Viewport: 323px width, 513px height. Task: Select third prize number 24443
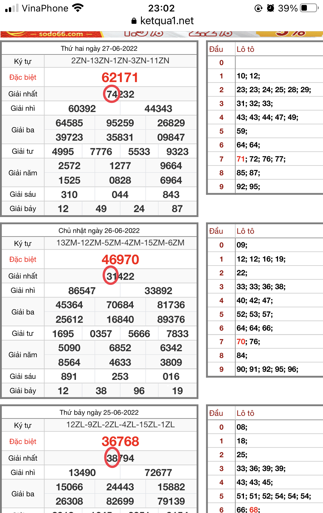pyautogui.click(x=120, y=487)
